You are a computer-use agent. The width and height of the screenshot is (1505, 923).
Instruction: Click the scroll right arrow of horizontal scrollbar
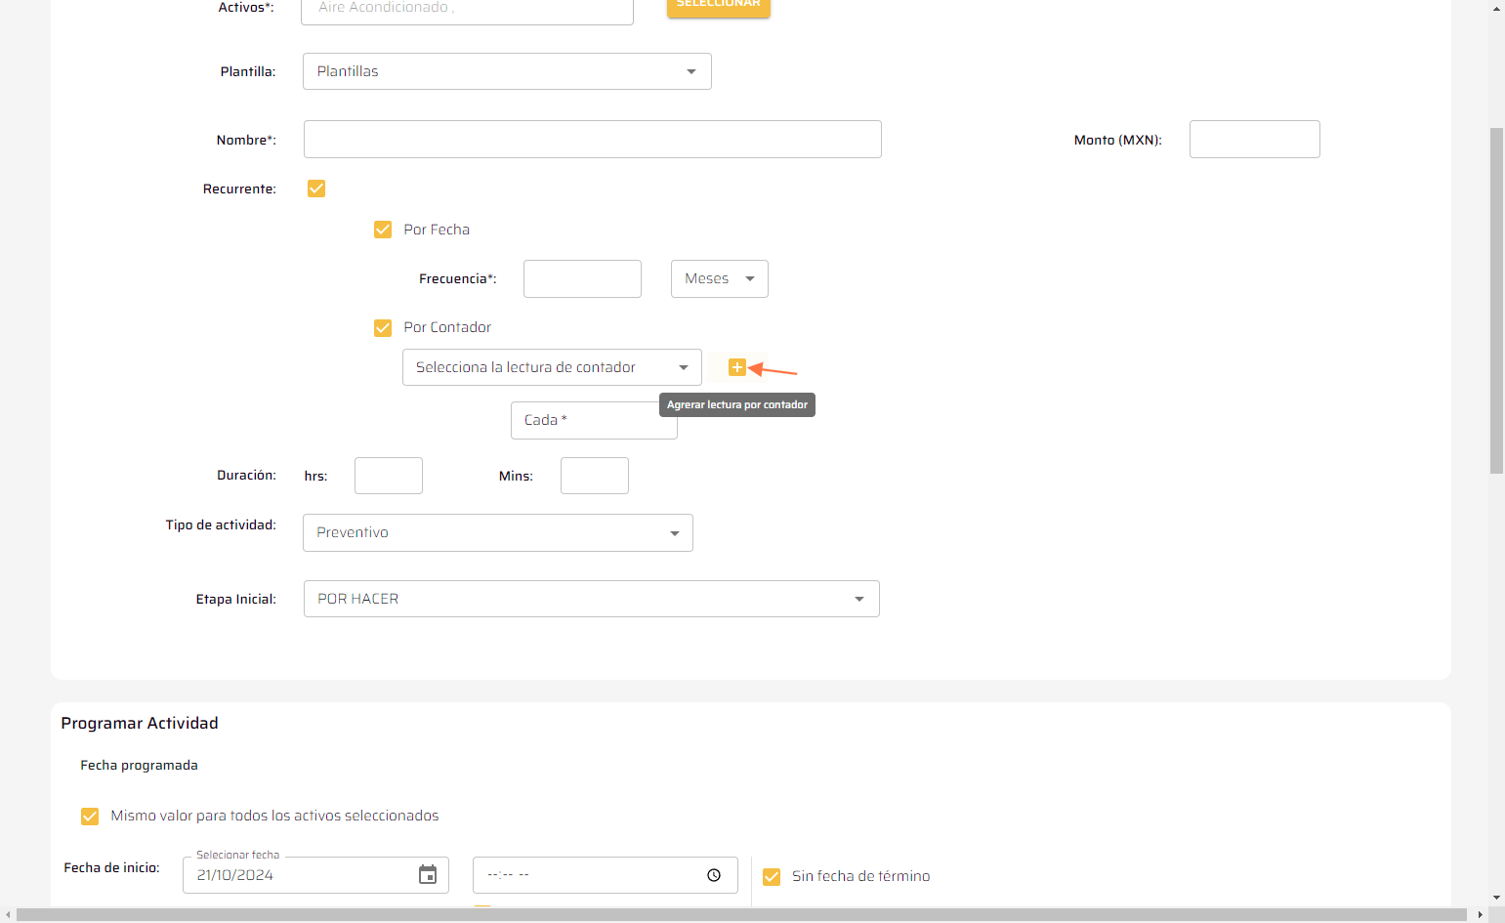[1481, 915]
